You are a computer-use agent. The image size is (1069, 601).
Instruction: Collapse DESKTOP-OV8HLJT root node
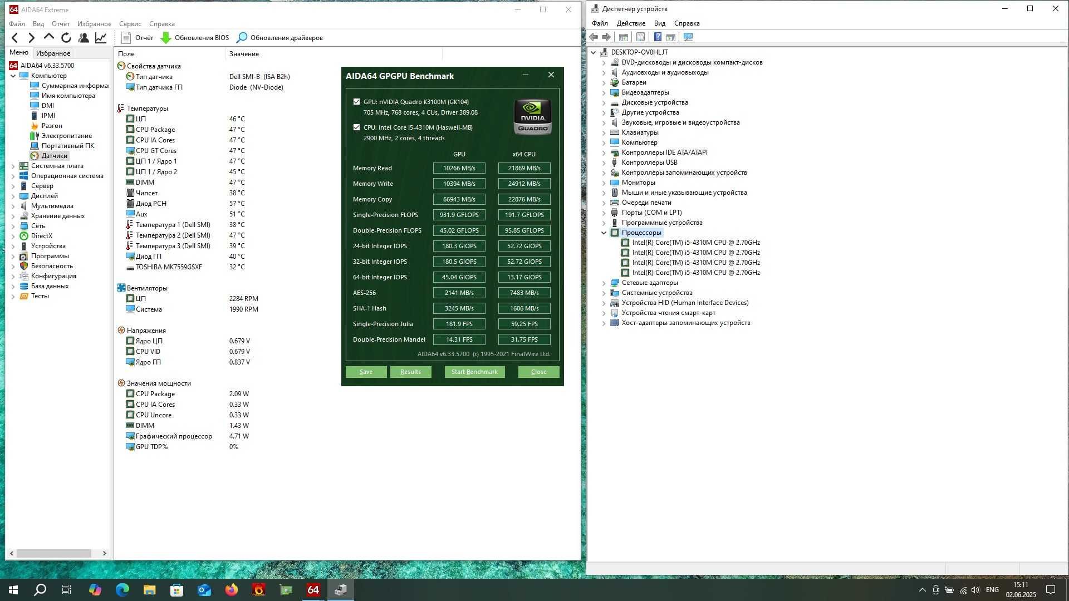(594, 52)
